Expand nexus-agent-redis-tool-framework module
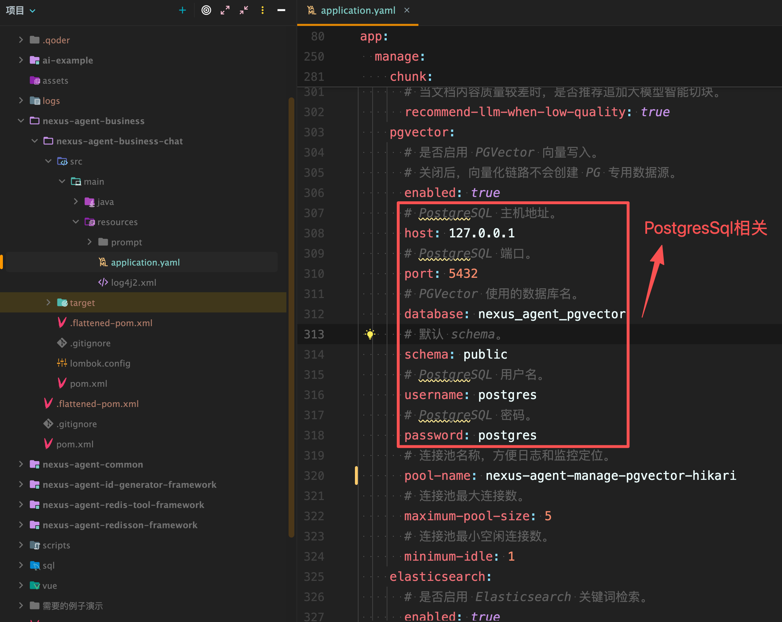This screenshot has width=782, height=622. point(21,504)
